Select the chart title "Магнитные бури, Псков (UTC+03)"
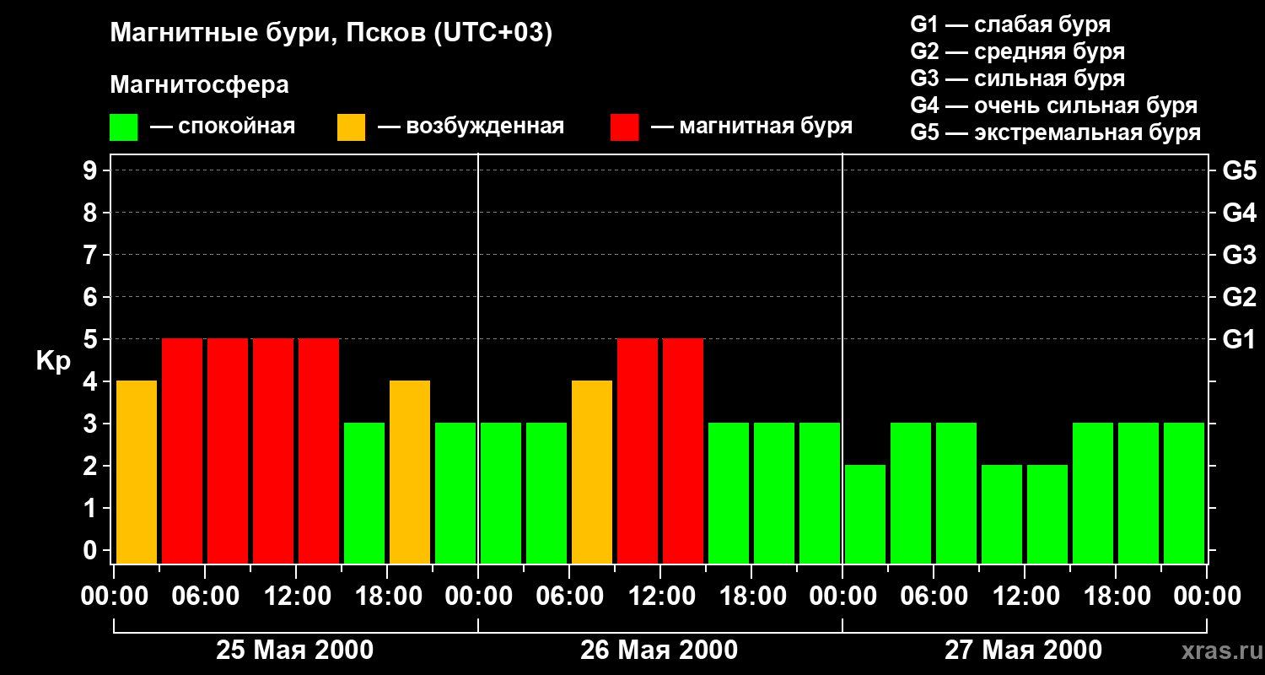The height and width of the screenshot is (675, 1265). (331, 34)
